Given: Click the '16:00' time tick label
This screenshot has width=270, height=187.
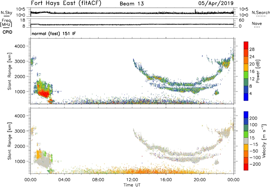Looking at the screenshot, I should (166, 180).
